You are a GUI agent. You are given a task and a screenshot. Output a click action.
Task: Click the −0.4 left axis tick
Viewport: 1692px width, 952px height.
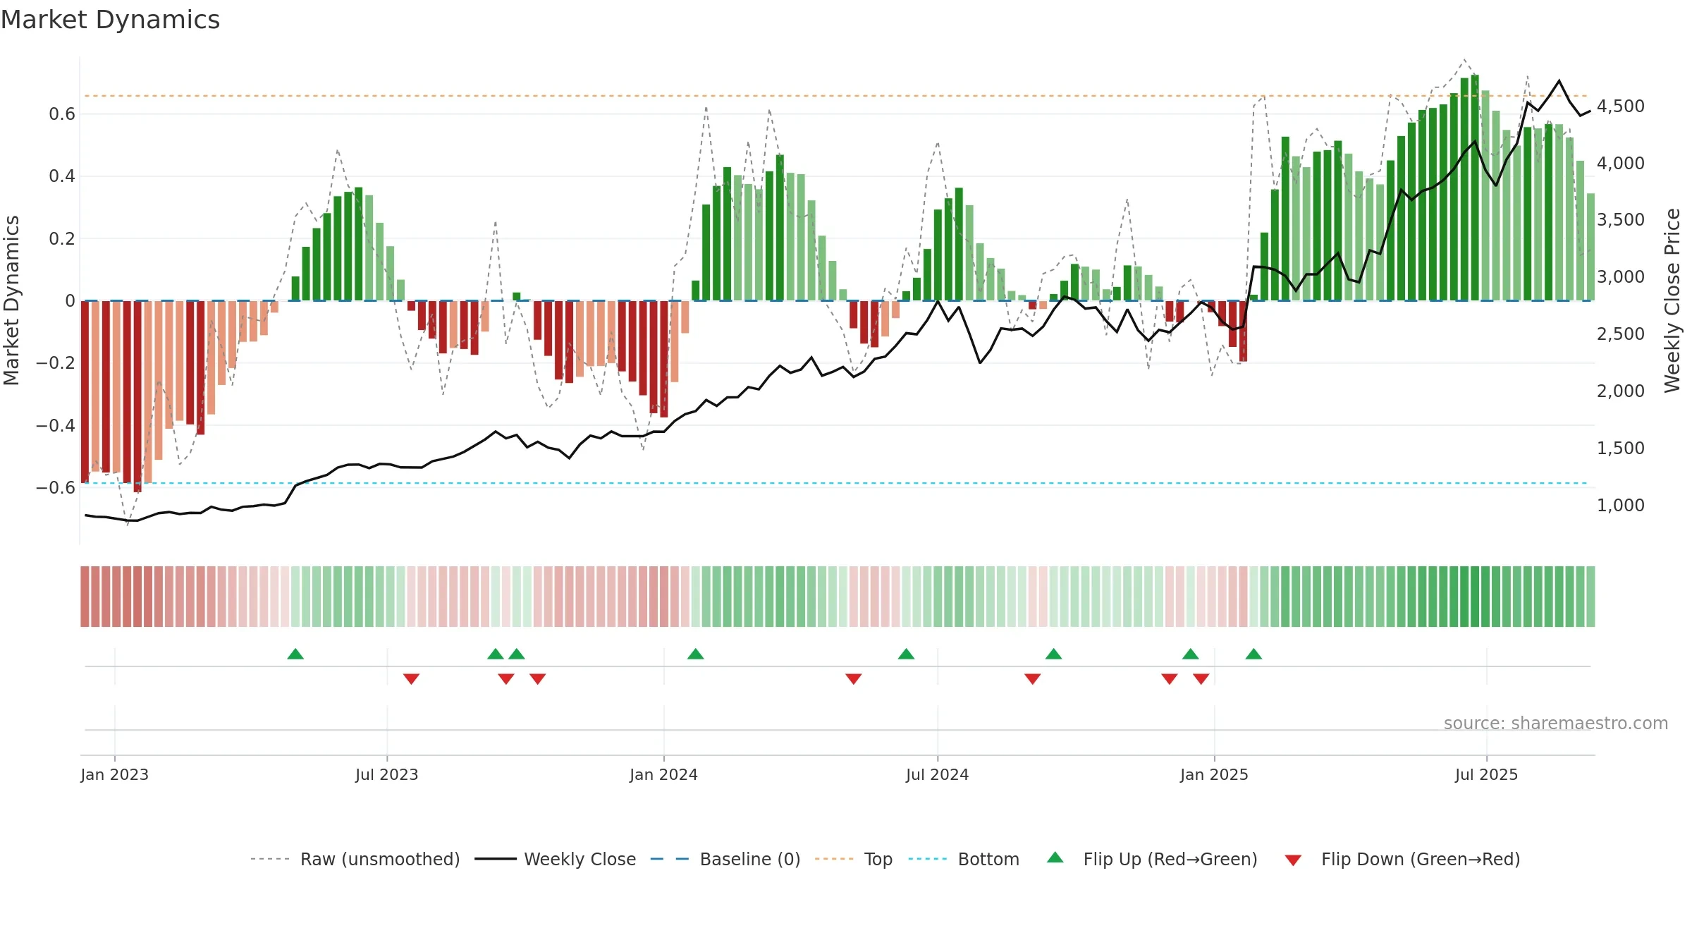(56, 425)
